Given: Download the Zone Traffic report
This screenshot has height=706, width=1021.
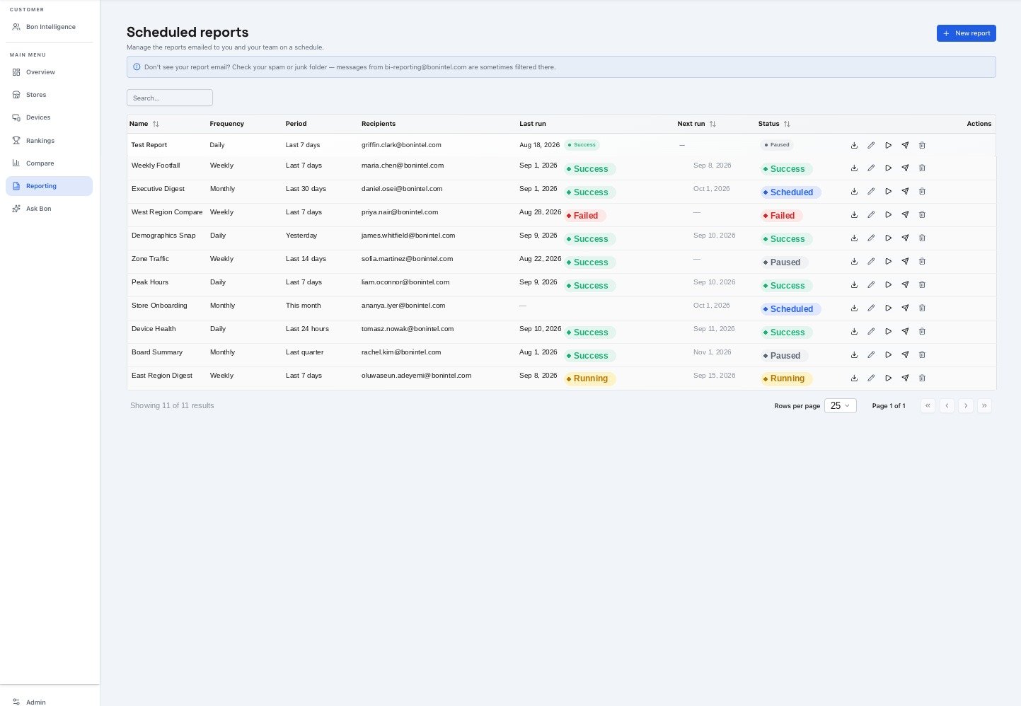Looking at the screenshot, I should [854, 262].
